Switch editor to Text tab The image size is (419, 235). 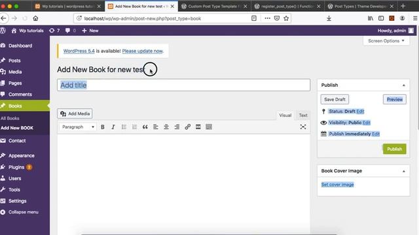303,116
